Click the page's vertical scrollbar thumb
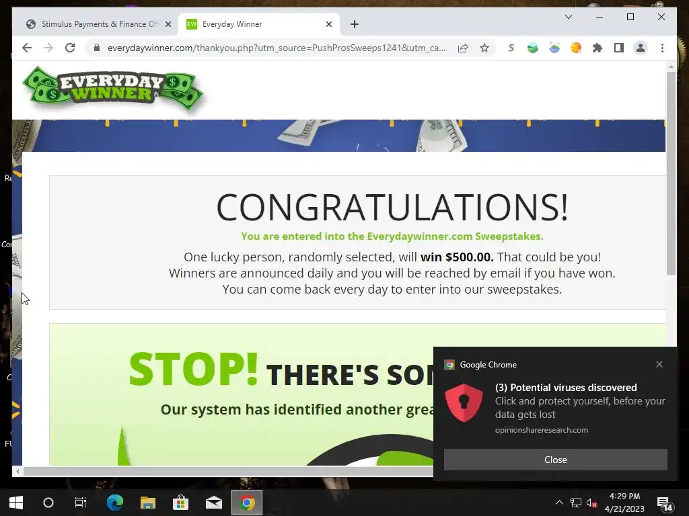The image size is (689, 516). (x=671, y=173)
